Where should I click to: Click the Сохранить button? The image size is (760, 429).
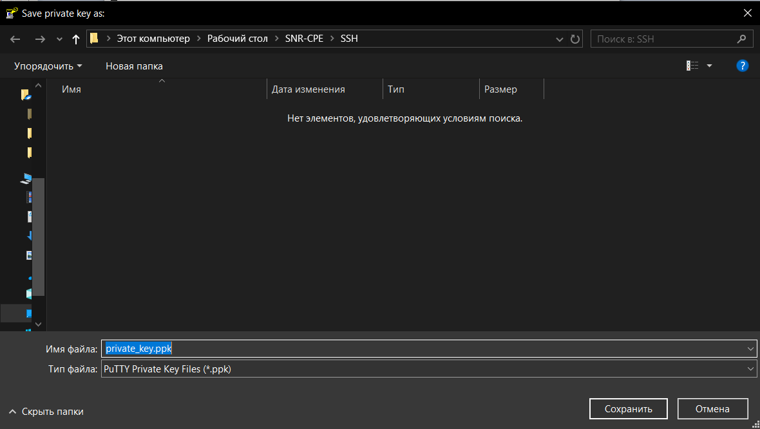628,409
